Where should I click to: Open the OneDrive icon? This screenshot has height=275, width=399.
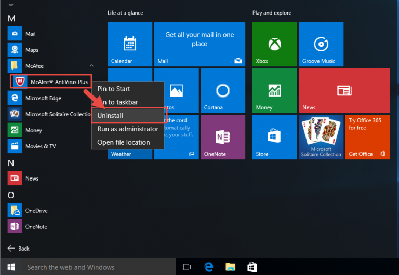pos(15,210)
